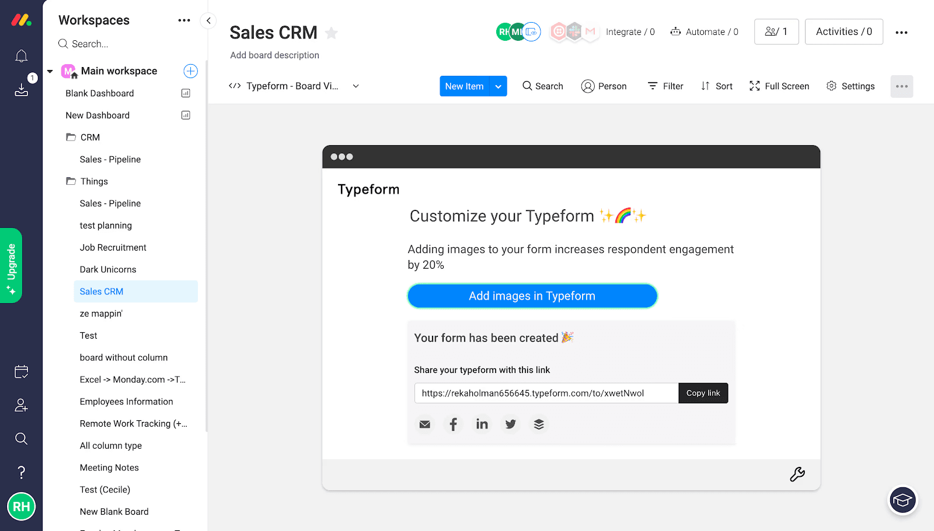
Task: Share typeform on Twitter
Action: click(x=510, y=424)
